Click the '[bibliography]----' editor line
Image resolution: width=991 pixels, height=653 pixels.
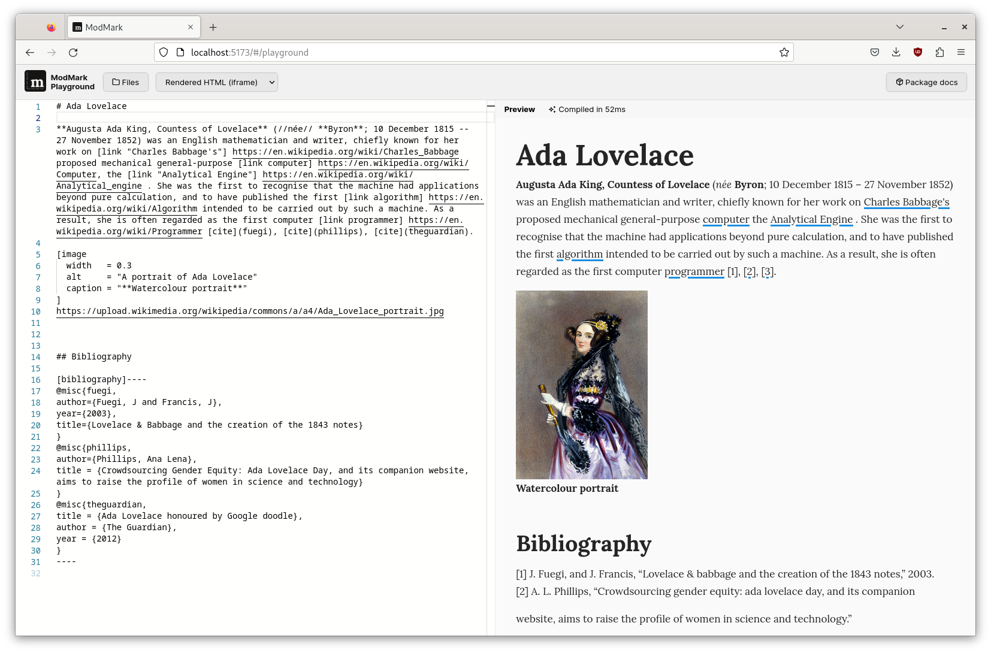(101, 379)
